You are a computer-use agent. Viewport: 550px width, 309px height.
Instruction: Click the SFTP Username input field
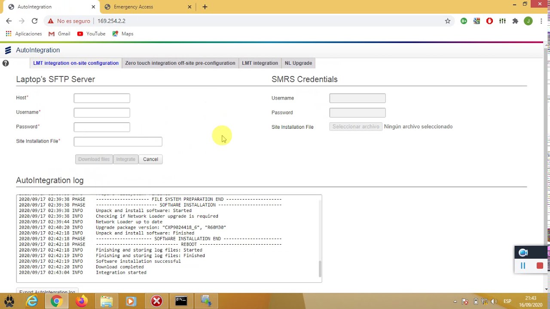(102, 112)
